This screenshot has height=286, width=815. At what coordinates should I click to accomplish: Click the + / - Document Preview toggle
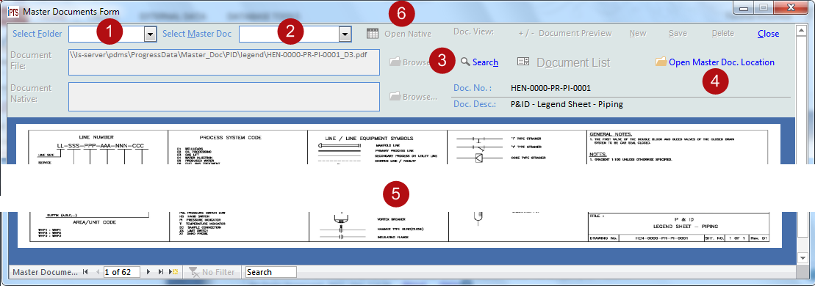point(565,33)
